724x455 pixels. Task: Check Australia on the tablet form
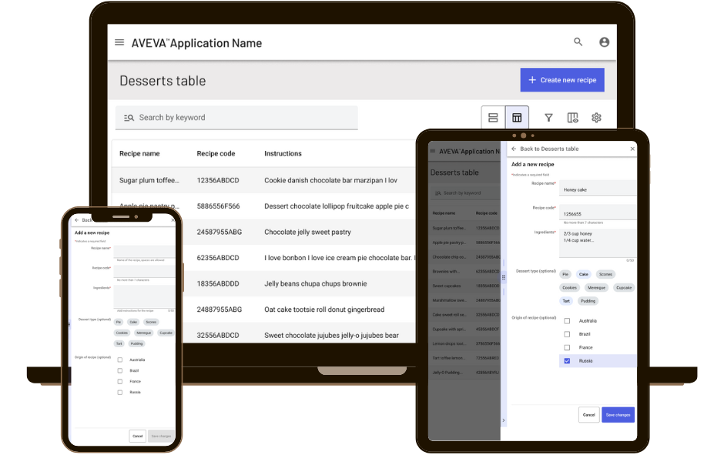(x=567, y=321)
